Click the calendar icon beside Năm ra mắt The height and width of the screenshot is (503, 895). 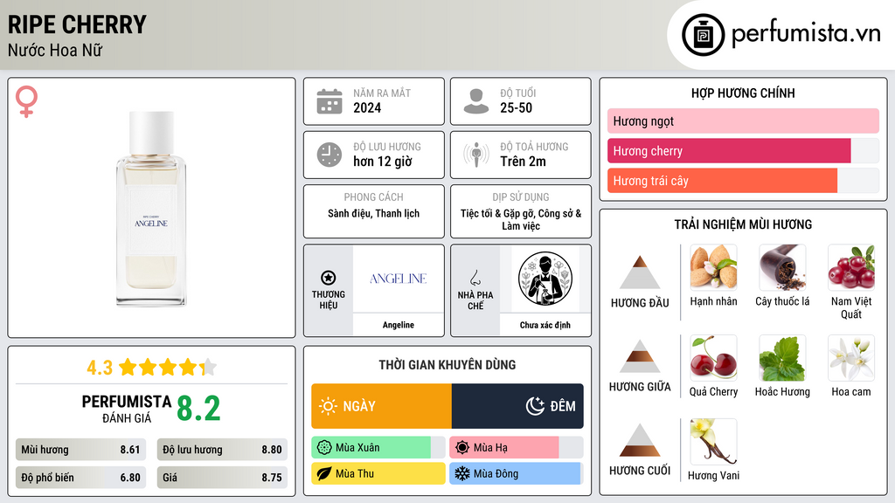(x=330, y=101)
